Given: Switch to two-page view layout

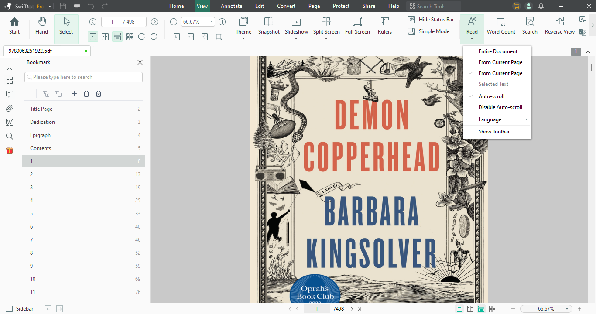Looking at the screenshot, I should 105,37.
